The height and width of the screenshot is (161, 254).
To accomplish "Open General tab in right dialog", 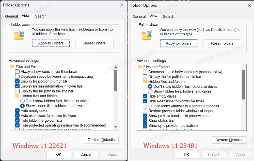I will pyautogui.click(x=139, y=17).
